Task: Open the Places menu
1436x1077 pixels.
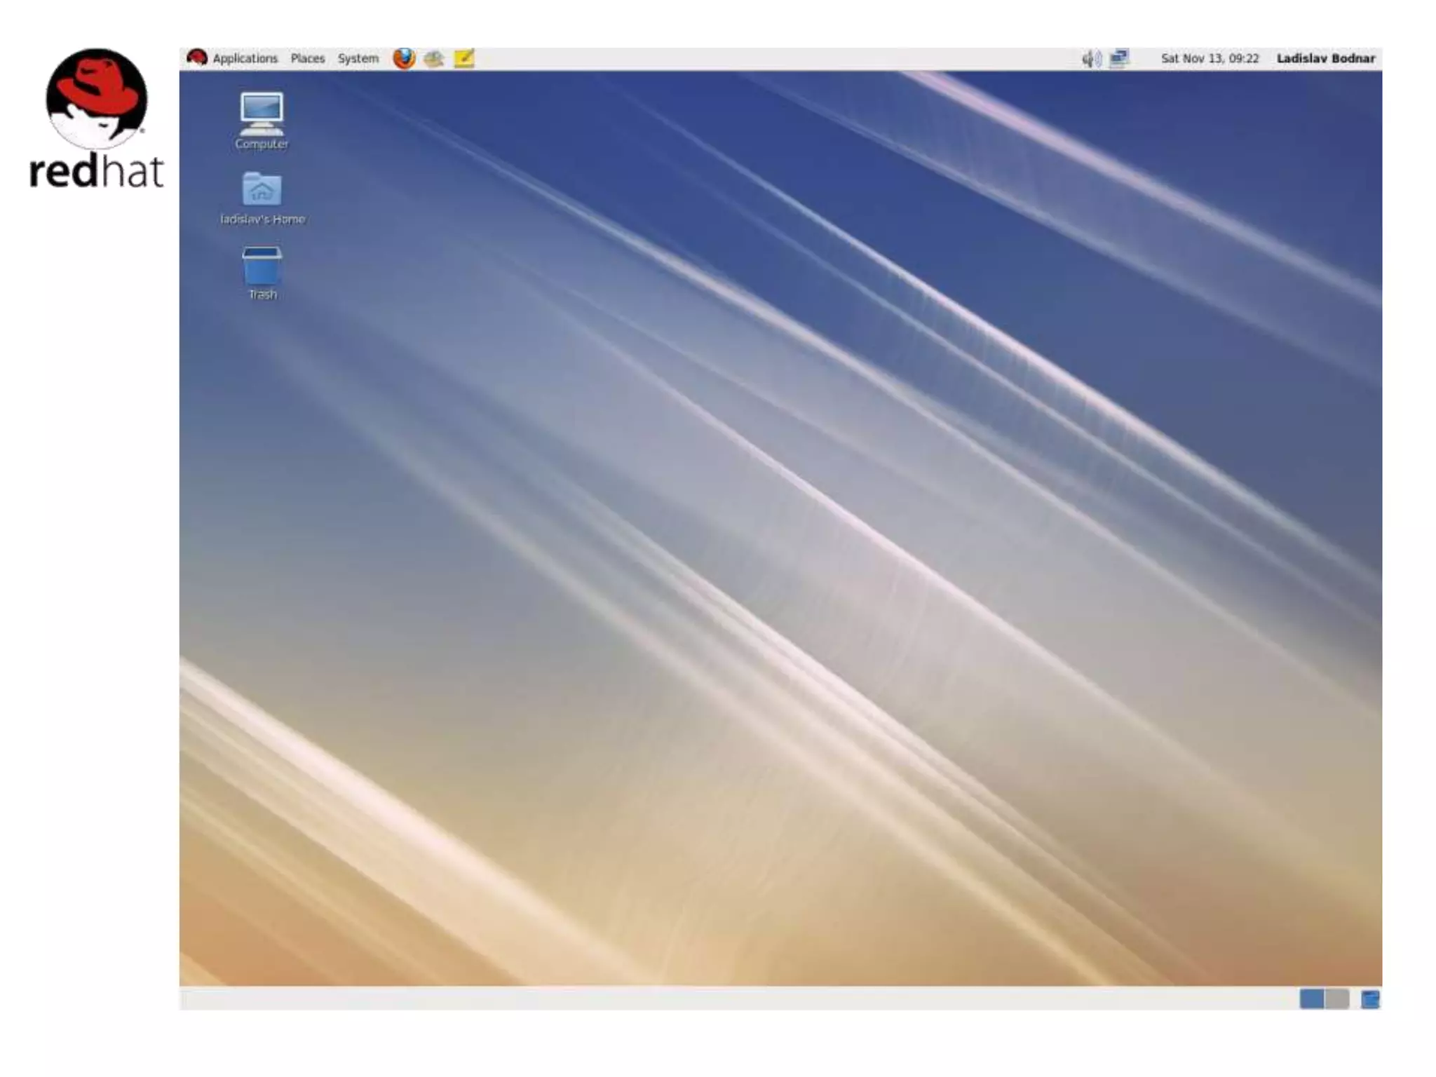Action: pyautogui.click(x=308, y=59)
